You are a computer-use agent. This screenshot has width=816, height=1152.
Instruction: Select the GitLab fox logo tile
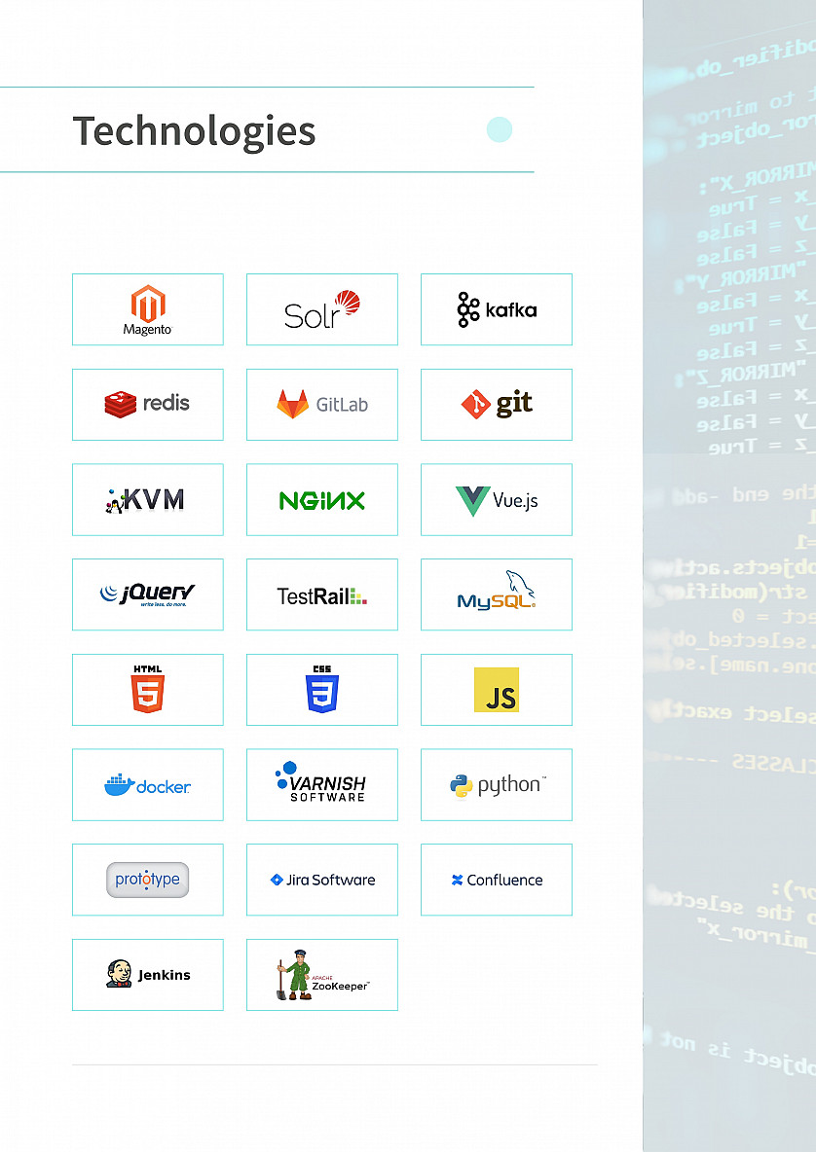(x=322, y=405)
